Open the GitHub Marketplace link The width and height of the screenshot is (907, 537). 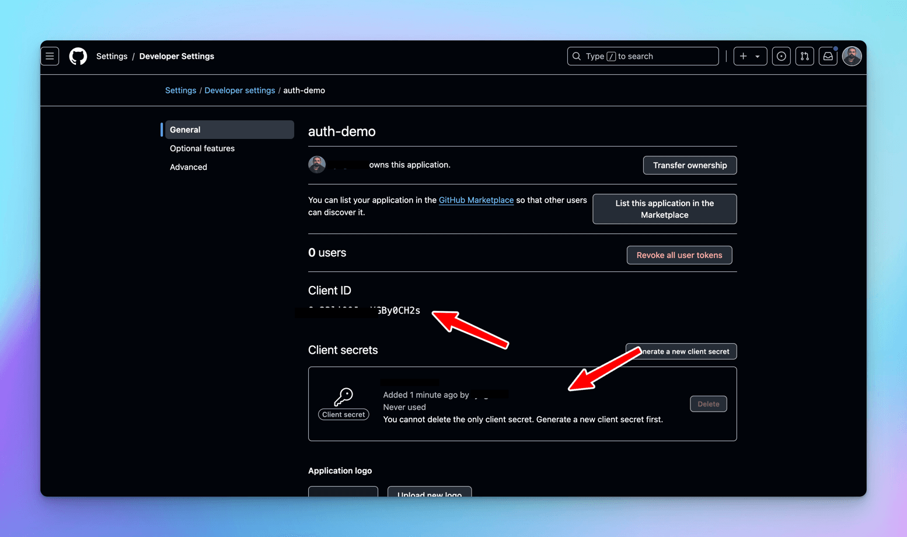[x=476, y=200]
